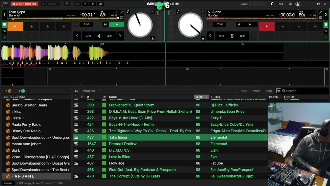Sort library by BPM column header
The width and height of the screenshot is (330, 186).
(x=201, y=97)
